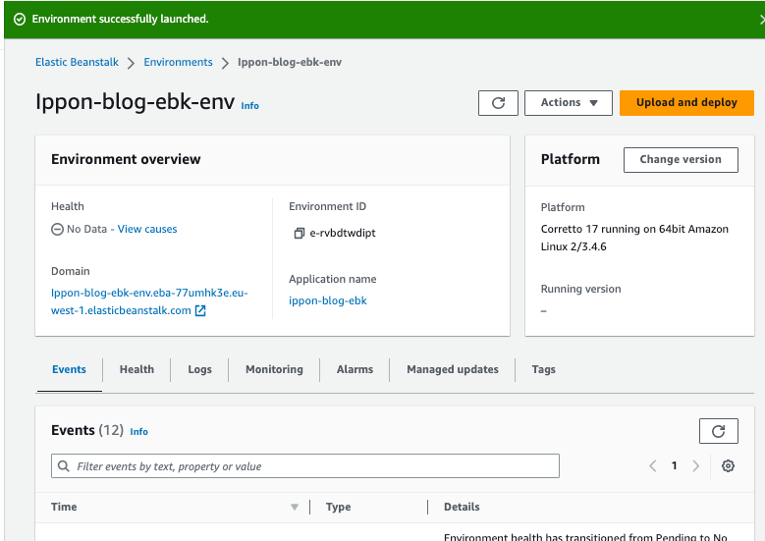
Task: Navigate to Environments breadcrumb
Action: pos(178,62)
